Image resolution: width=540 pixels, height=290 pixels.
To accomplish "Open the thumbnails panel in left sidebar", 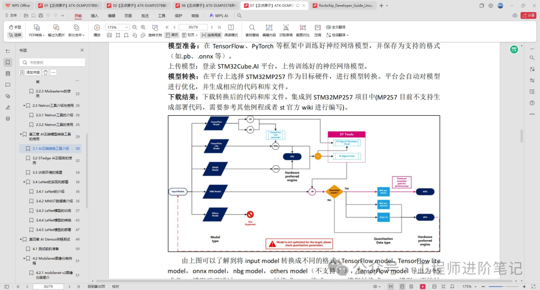I will tap(7, 73).
